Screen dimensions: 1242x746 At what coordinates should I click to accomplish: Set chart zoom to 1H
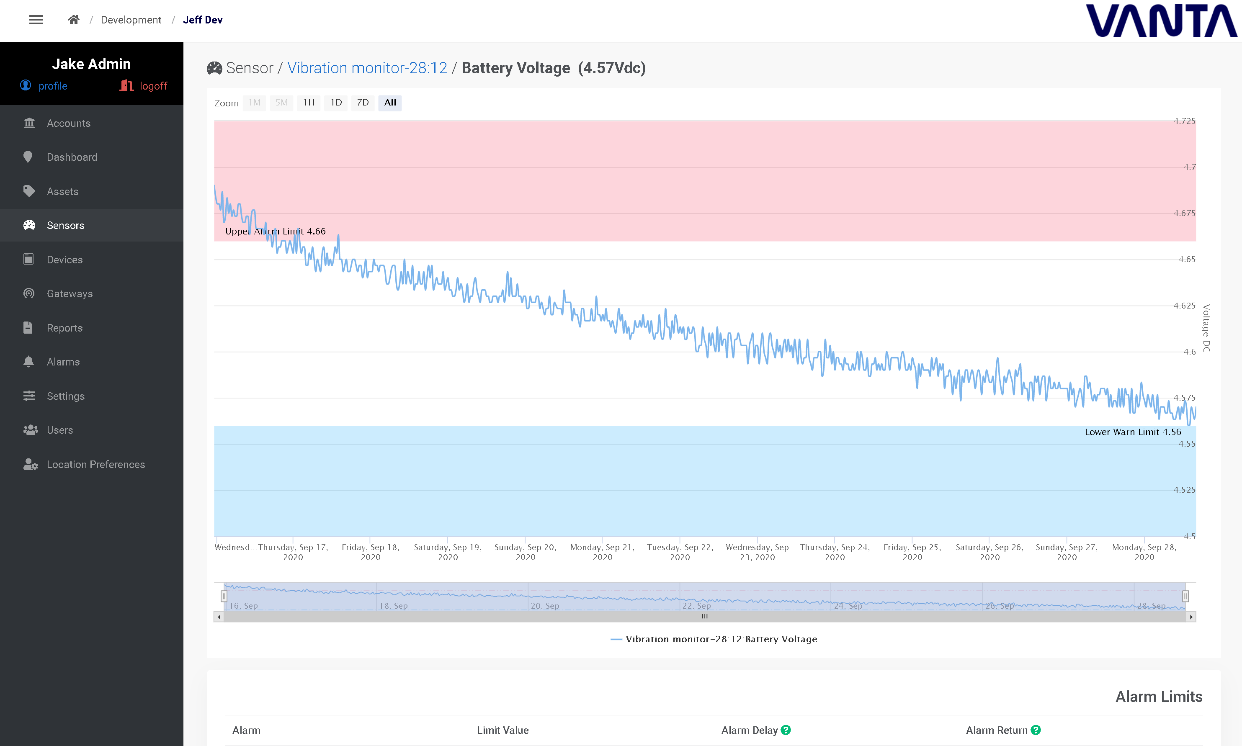click(x=308, y=103)
